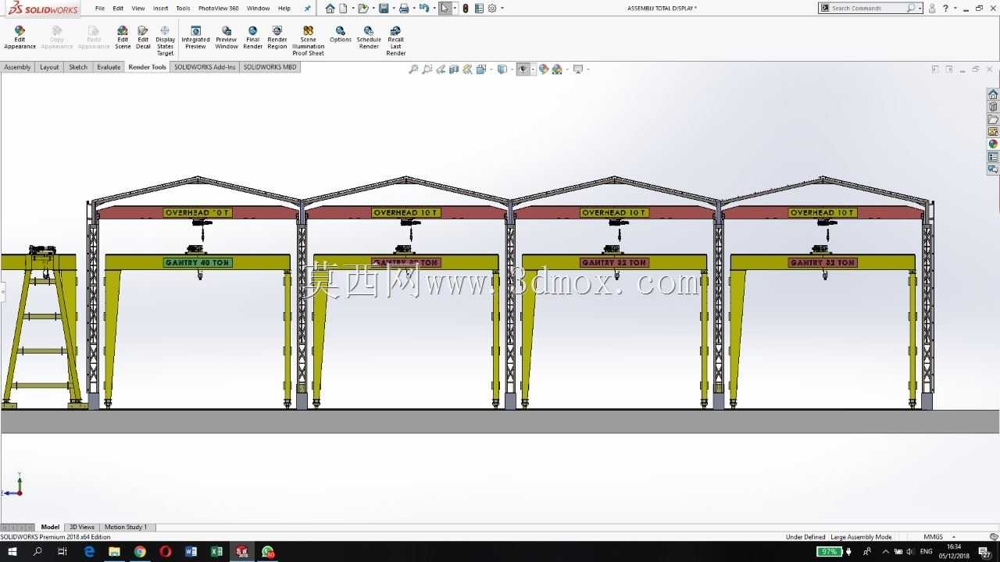Toggle the pin on the menu bar
Image resolution: width=1000 pixels, height=562 pixels.
click(307, 9)
